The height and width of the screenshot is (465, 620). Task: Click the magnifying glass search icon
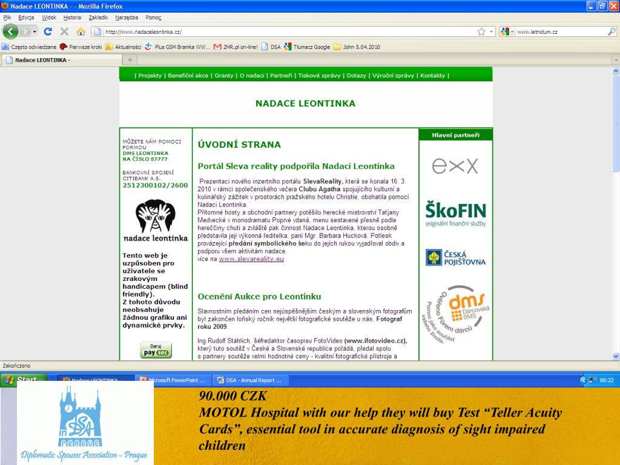(x=612, y=31)
